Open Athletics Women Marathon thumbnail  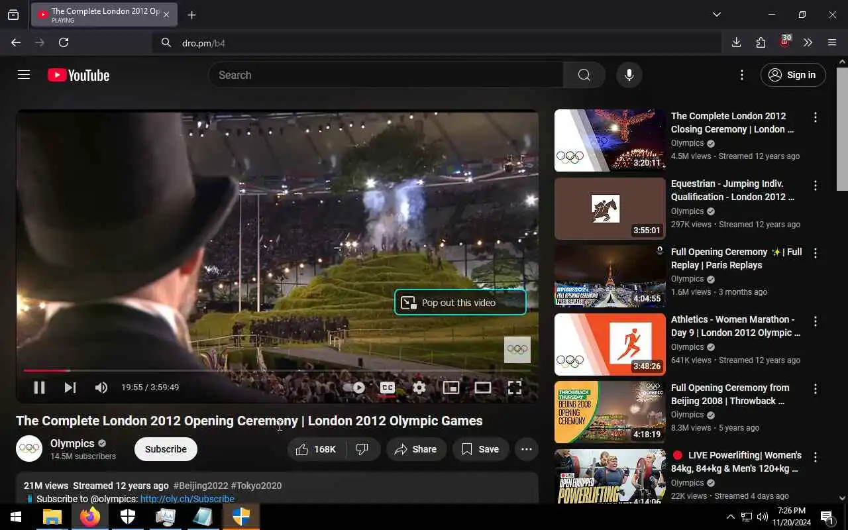pos(610,344)
